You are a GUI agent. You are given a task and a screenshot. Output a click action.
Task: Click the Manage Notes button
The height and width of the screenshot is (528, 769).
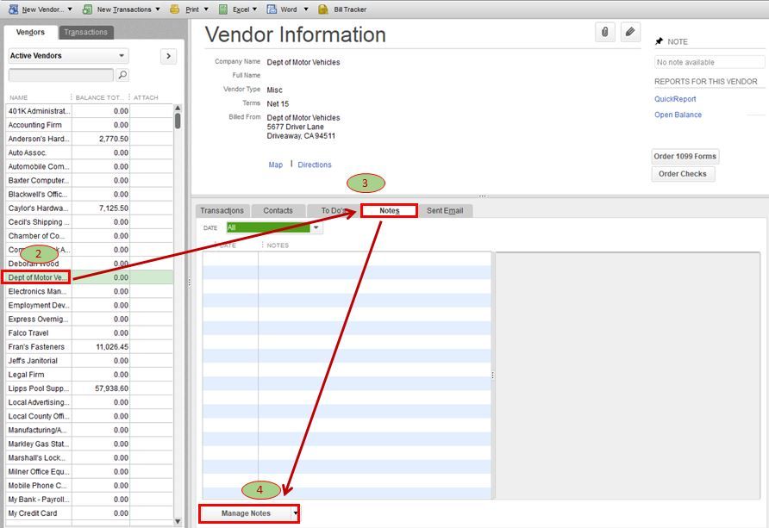pyautogui.click(x=246, y=513)
